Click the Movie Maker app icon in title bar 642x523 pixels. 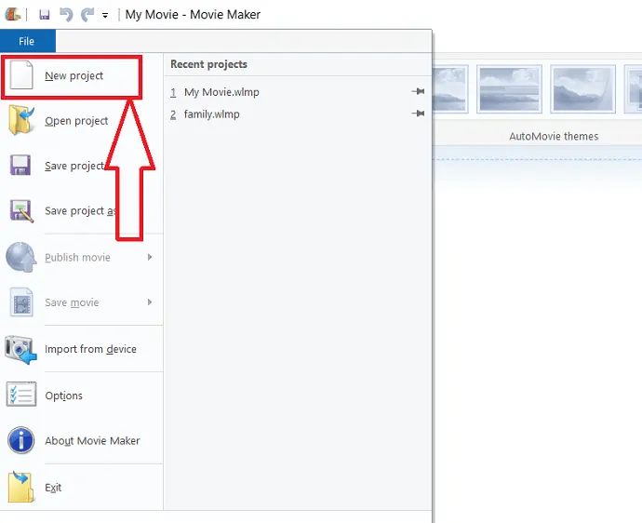(13, 14)
